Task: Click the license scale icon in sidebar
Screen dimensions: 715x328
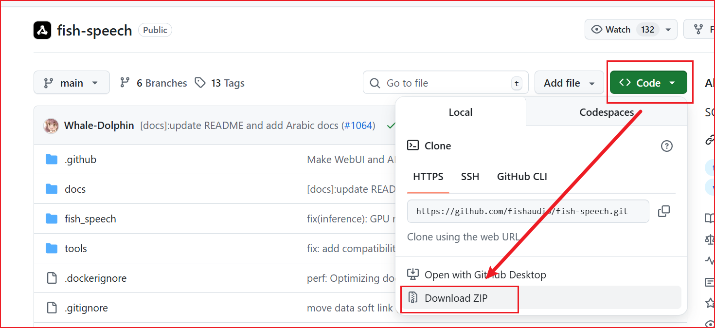Action: click(710, 239)
